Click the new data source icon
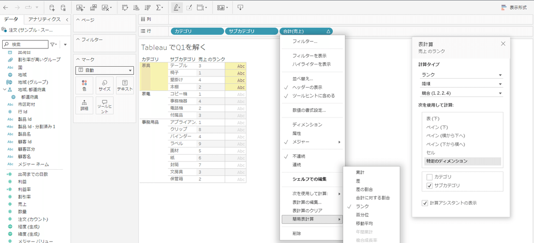 52,8
